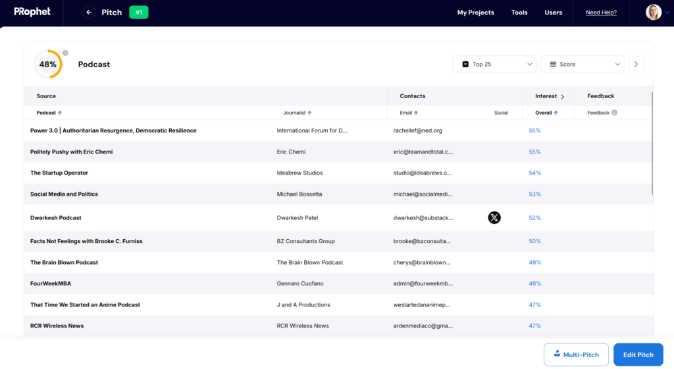This screenshot has width=674, height=369.
Task: Open the Score view dropdown
Action: pyautogui.click(x=583, y=64)
